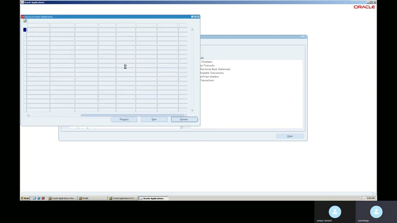397x223 pixels.
Task: Click the New button
Action: pos(154,119)
